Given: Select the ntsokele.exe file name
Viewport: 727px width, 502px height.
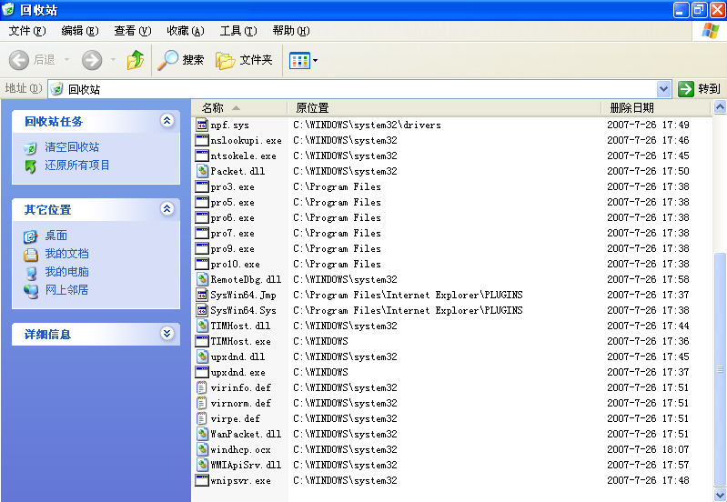Looking at the screenshot, I should pyautogui.click(x=244, y=156).
